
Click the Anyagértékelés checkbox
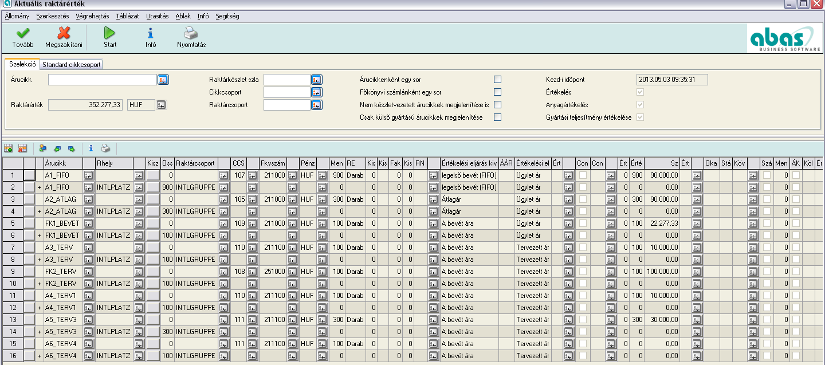click(x=640, y=105)
